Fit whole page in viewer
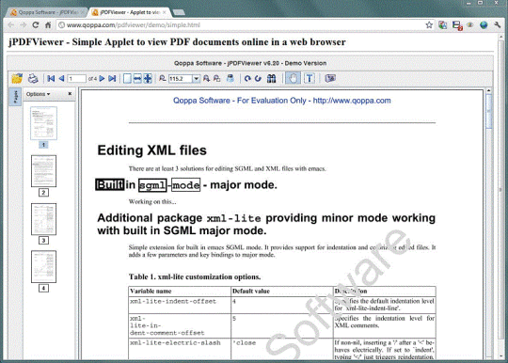The width and height of the screenshot is (508, 363). (x=148, y=78)
